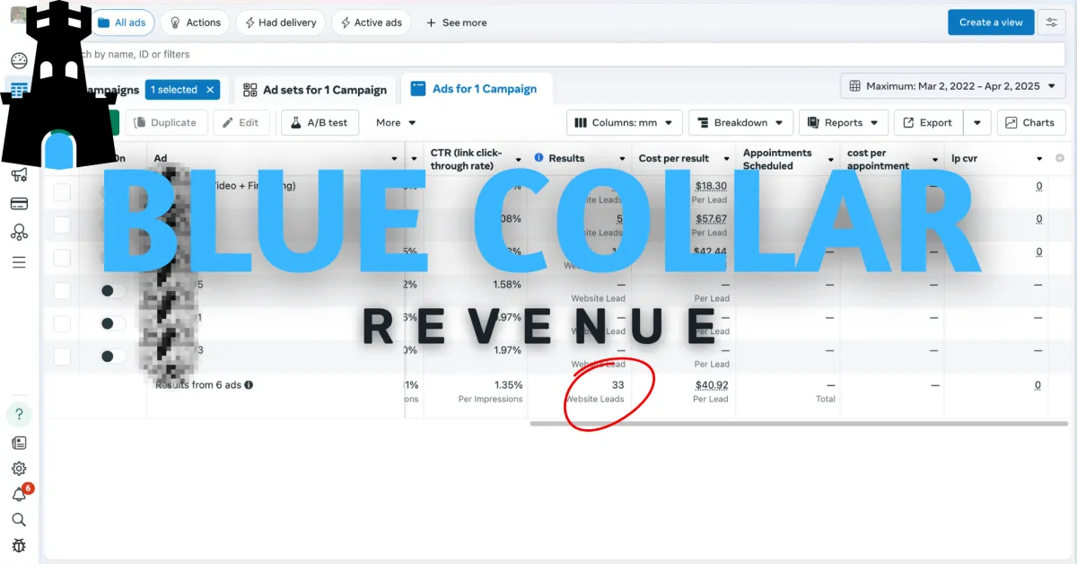Open cost per appointment column arrow

[935, 159]
